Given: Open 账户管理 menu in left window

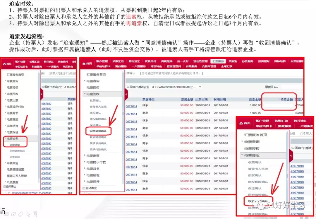Looking at the screenshot, I should tap(20, 62).
